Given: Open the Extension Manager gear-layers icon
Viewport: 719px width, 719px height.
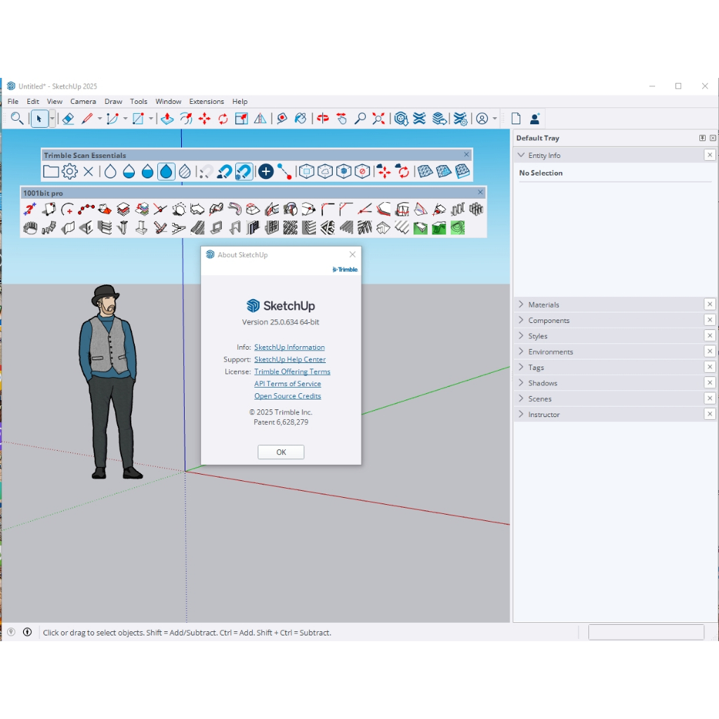Looking at the screenshot, I should click(x=460, y=119).
